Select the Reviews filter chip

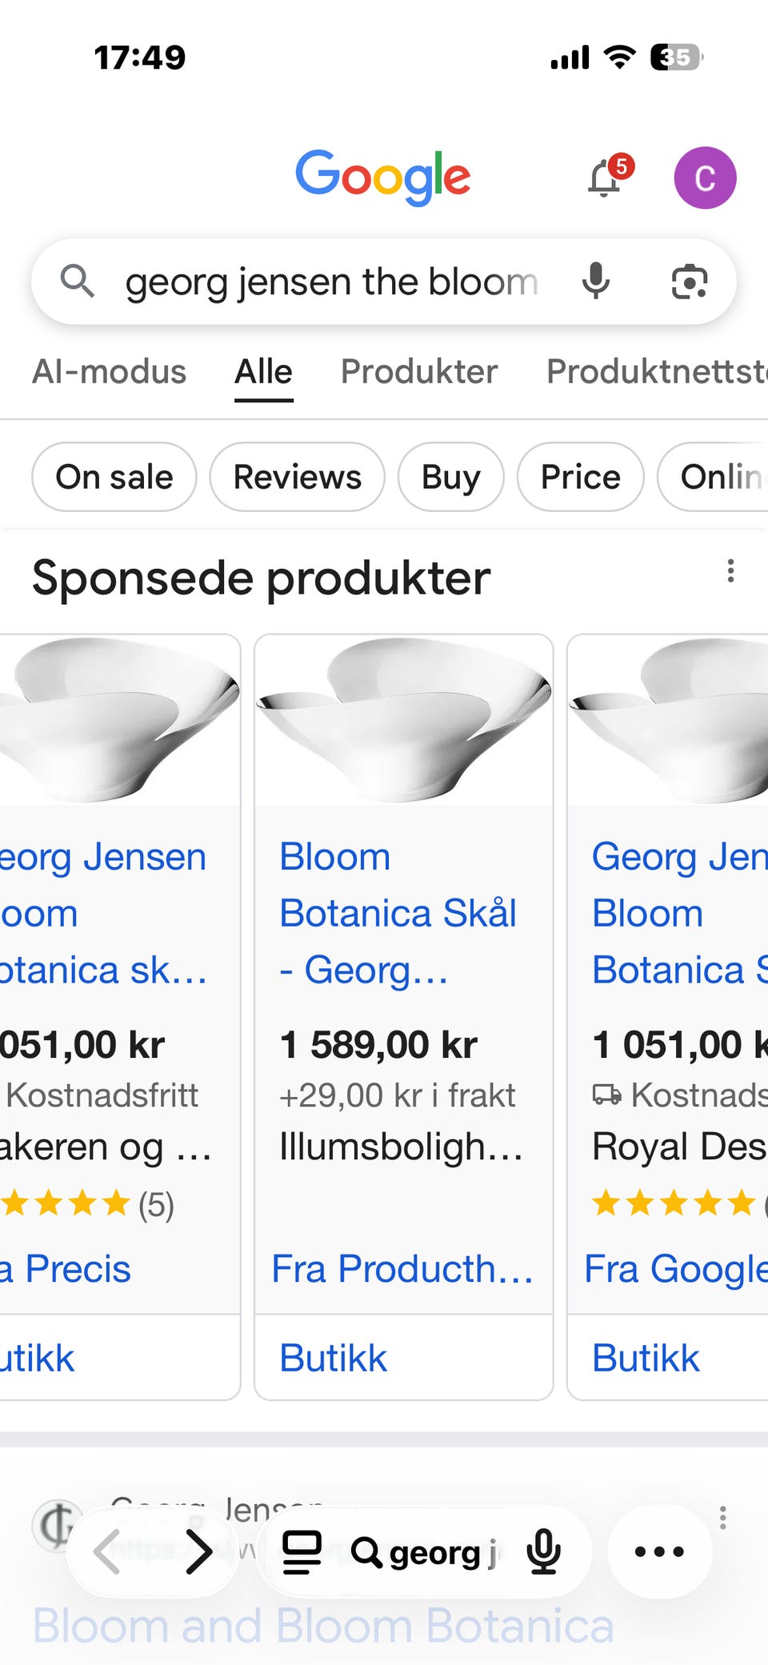pos(297,477)
